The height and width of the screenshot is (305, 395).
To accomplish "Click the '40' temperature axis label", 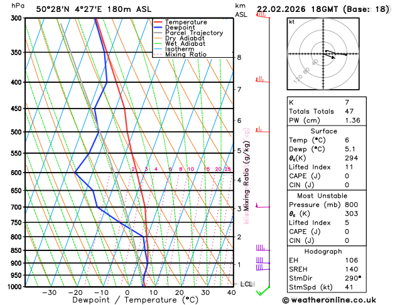I will (x=231, y=292).
